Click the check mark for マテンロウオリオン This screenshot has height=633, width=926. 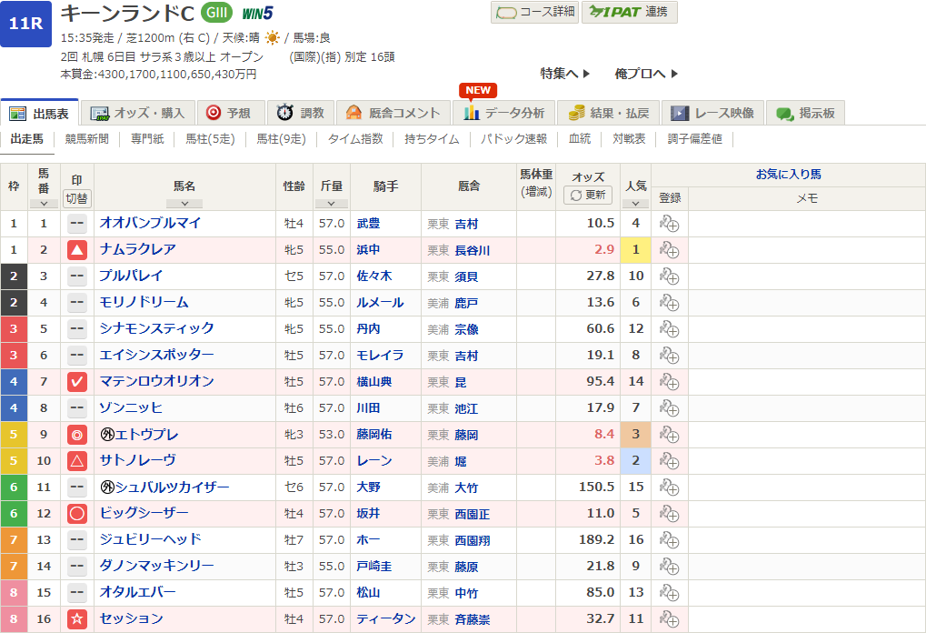[77, 382]
